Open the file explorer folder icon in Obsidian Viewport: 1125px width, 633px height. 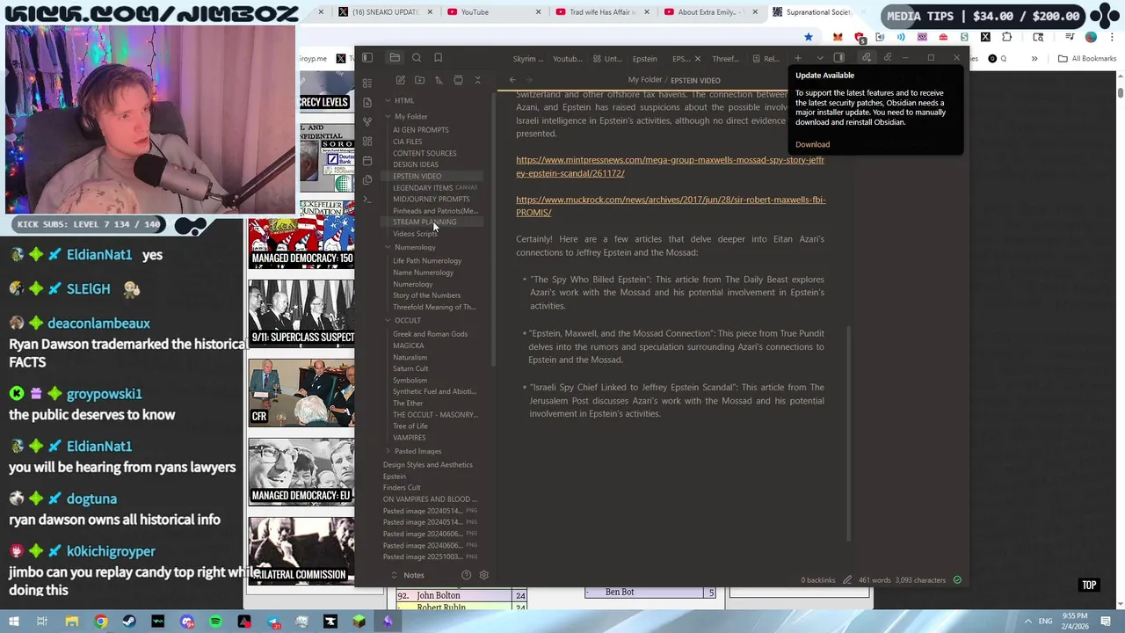395,58
